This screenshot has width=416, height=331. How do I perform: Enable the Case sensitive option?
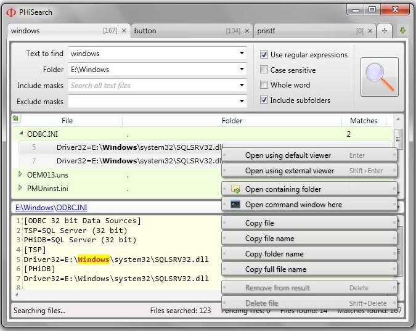point(264,70)
